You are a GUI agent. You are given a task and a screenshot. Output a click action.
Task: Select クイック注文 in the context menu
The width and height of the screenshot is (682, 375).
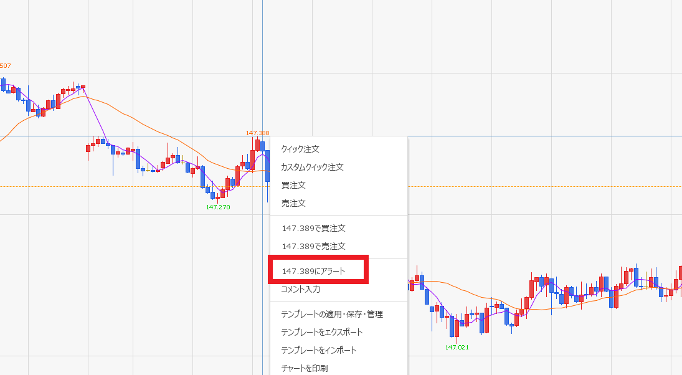point(300,150)
